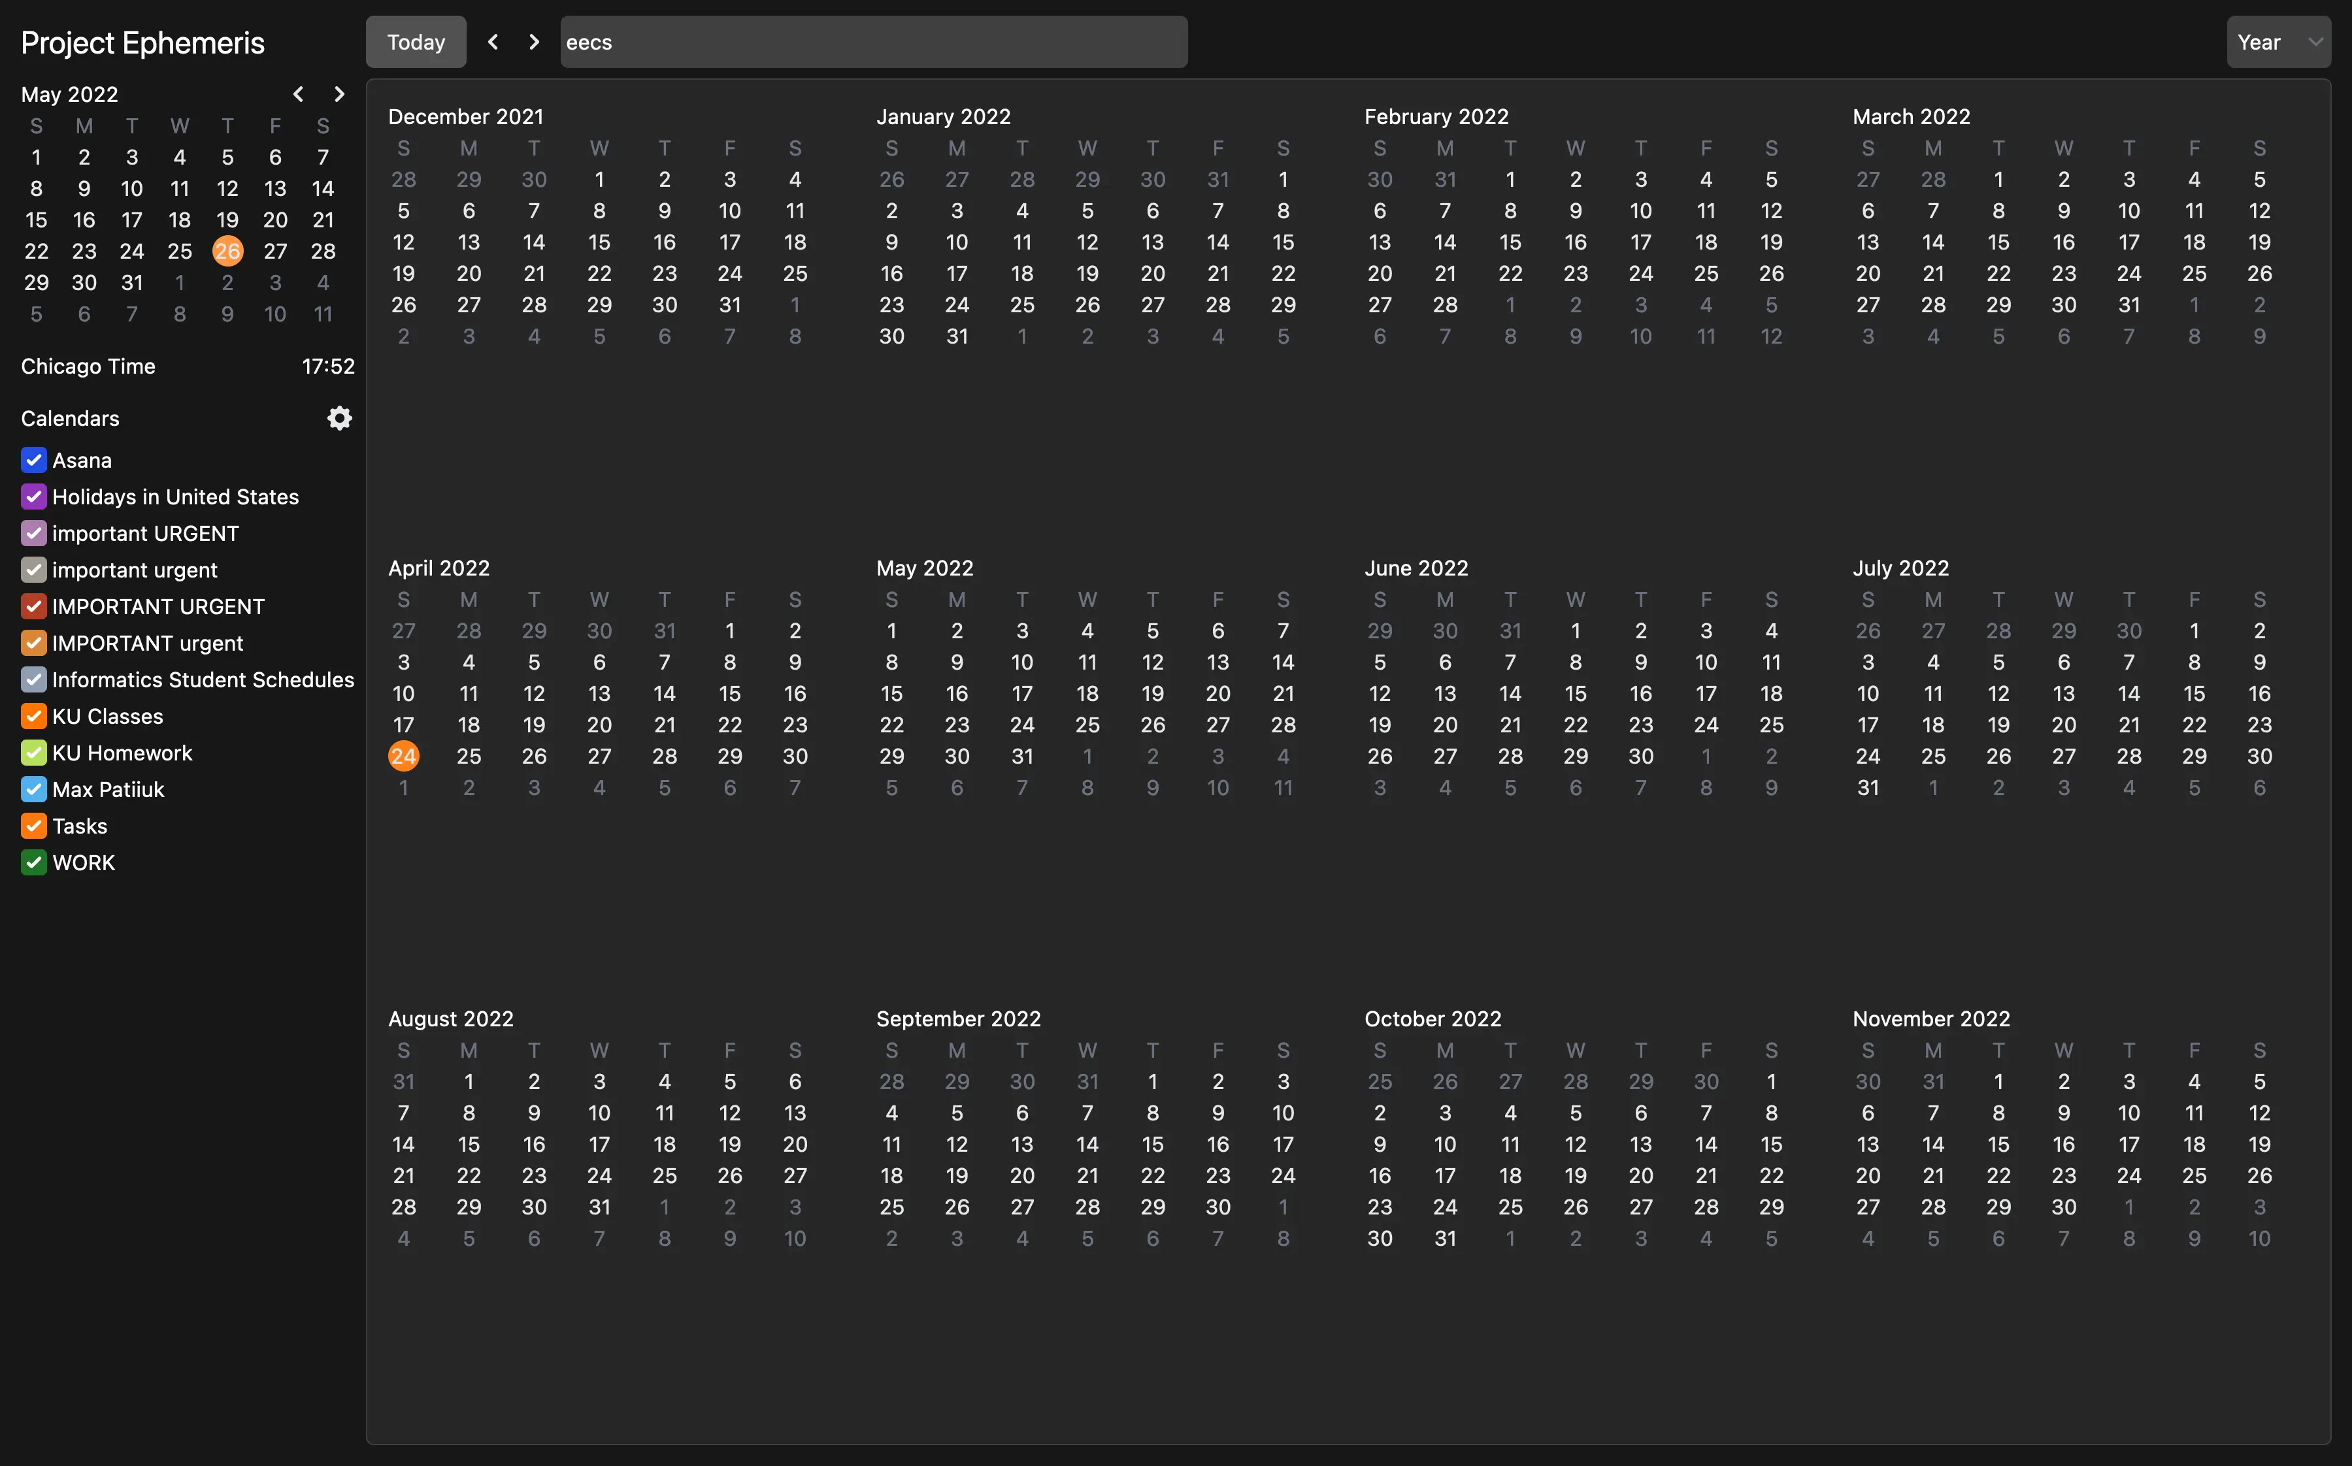Open the May 2022 month heading

click(924, 568)
